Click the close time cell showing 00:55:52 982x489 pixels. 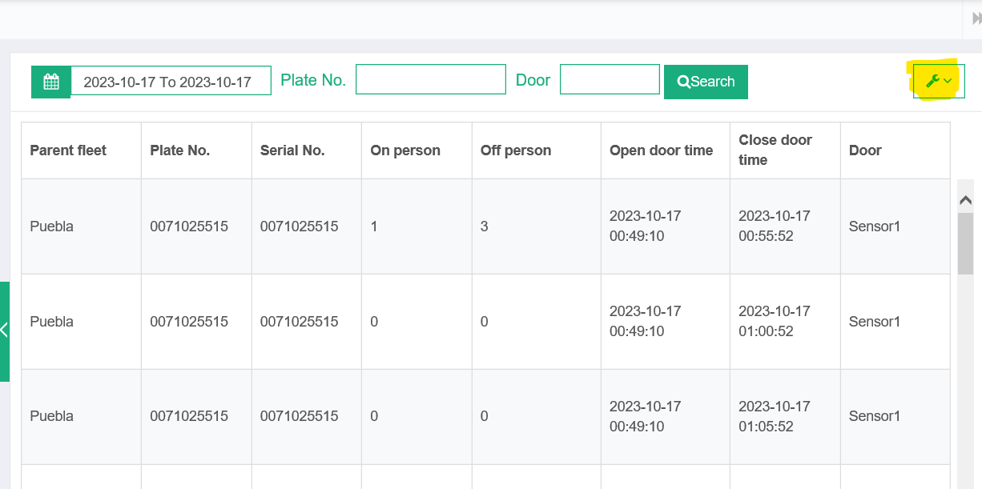tap(775, 226)
